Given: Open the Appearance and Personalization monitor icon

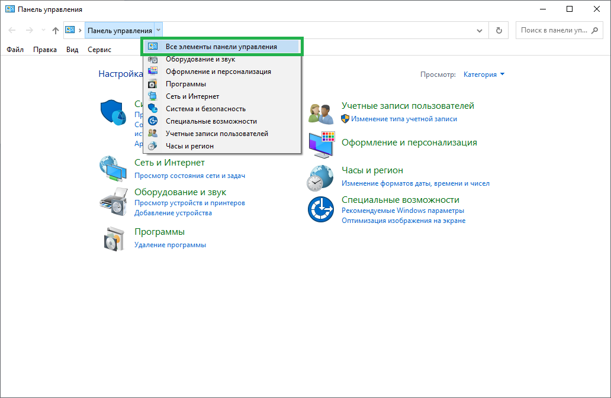Looking at the screenshot, I should tap(322, 145).
